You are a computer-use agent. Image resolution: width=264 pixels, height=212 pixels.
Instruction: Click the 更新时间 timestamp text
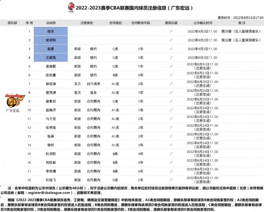(240, 18)
